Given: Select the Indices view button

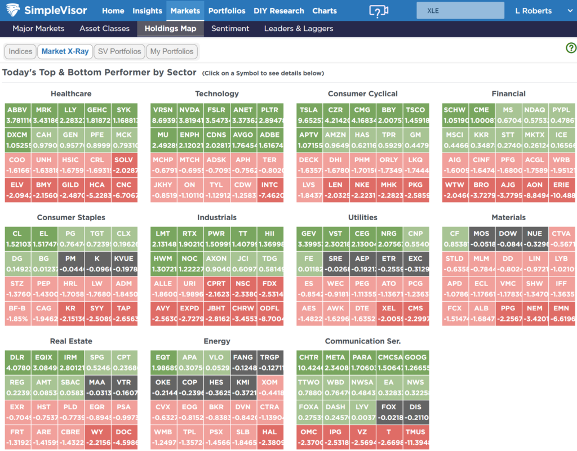Looking at the screenshot, I should [x=20, y=51].
